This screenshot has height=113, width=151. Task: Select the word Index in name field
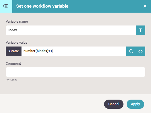click(x=13, y=30)
